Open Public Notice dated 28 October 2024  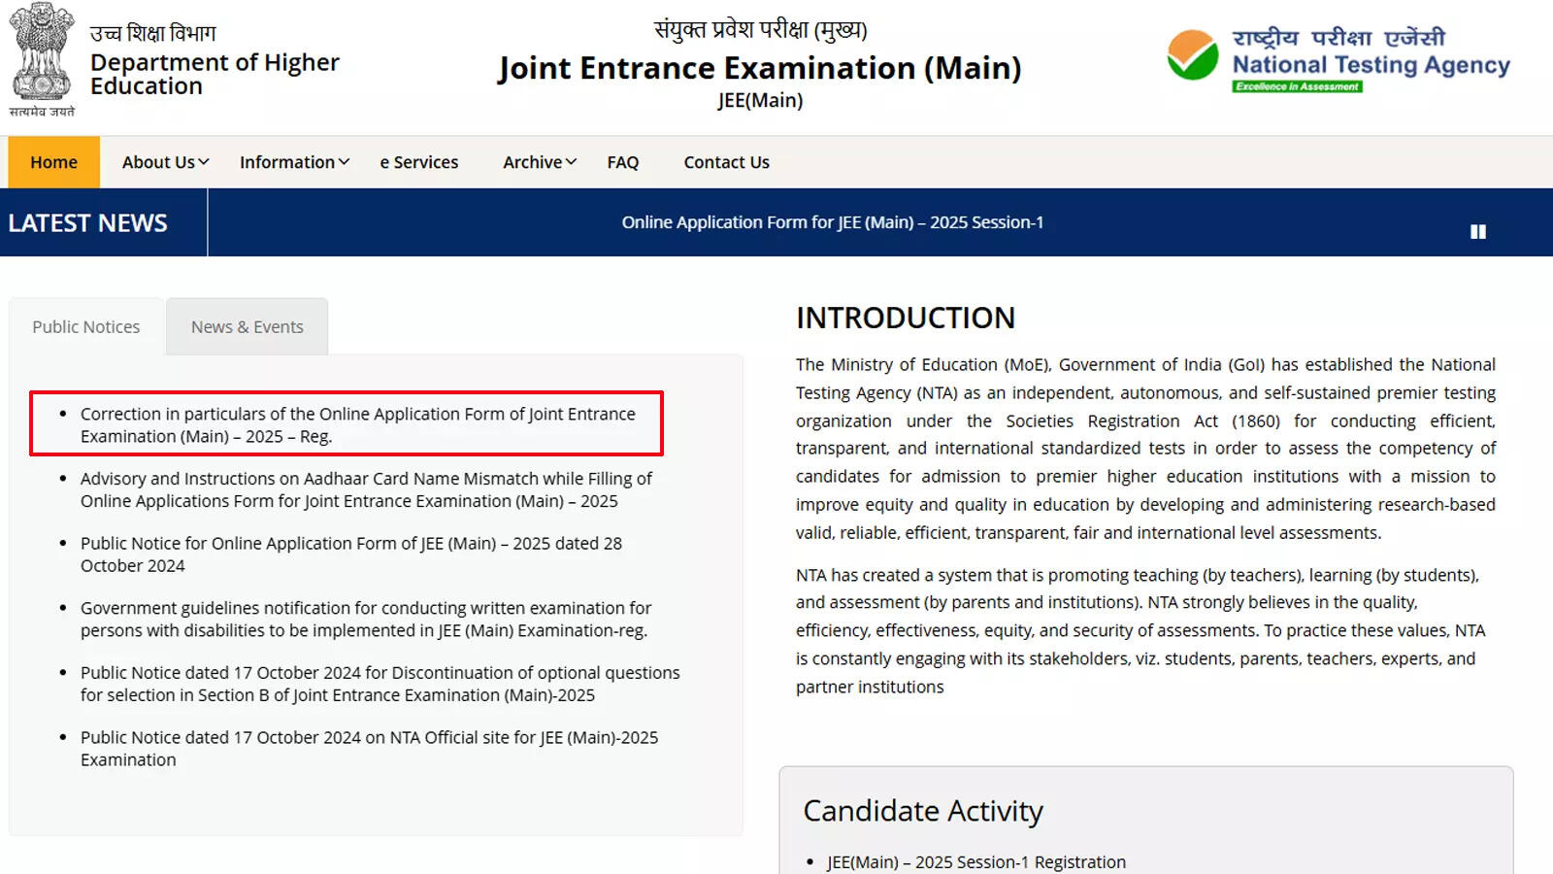coord(349,555)
